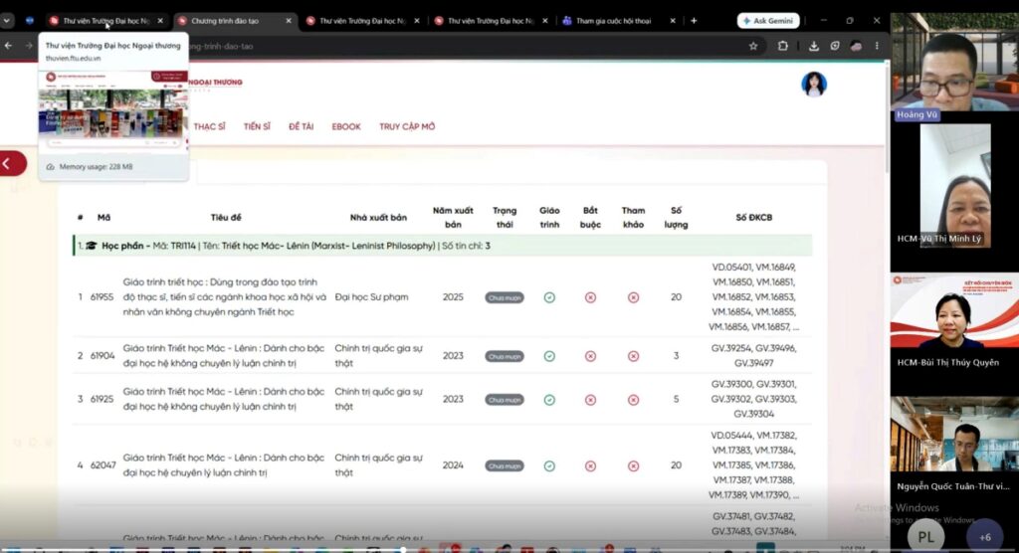Click the Bắt buộc cross icon for 61955

590,297
